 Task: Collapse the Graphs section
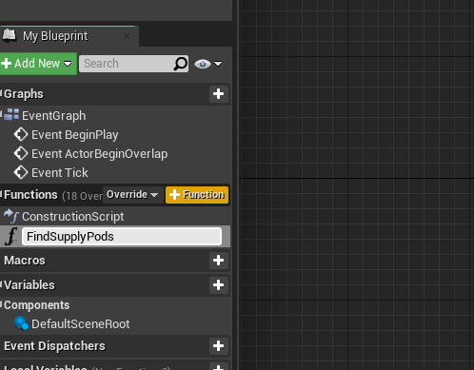(x=1, y=94)
